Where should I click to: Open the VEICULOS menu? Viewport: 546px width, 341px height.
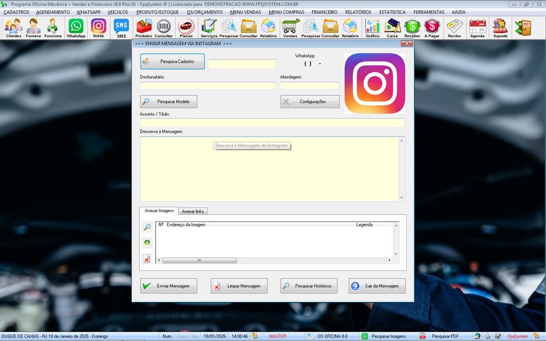pos(117,12)
